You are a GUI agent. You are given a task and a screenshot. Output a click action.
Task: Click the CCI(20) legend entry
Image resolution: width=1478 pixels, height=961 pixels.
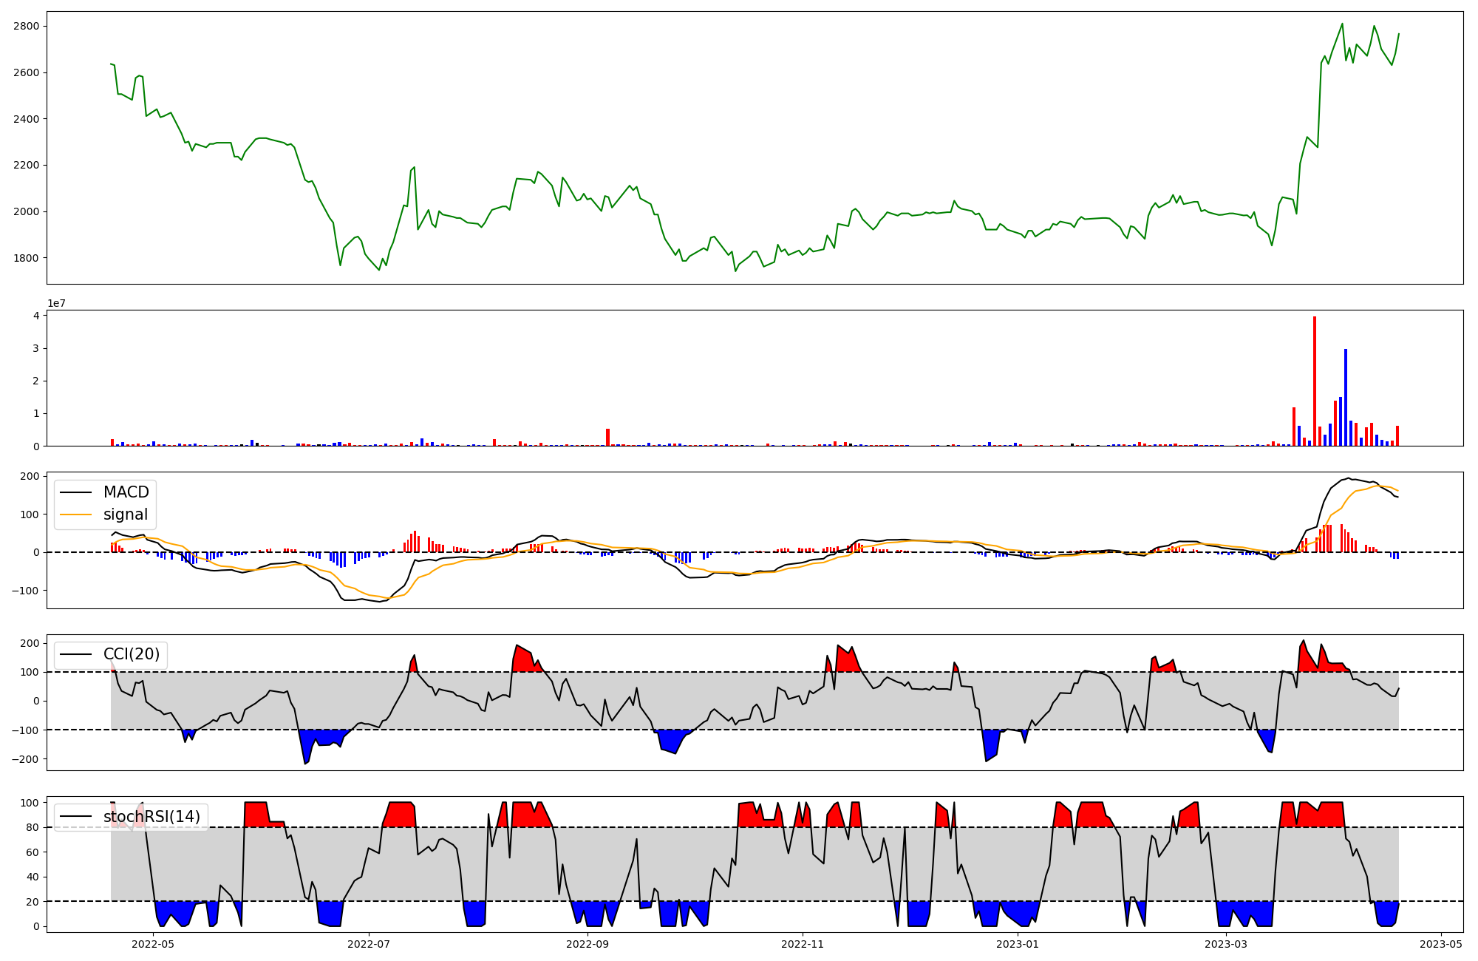[x=132, y=655]
